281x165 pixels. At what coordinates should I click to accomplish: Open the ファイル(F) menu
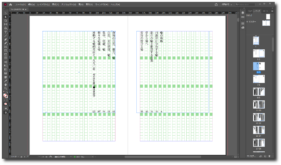(20, 5)
